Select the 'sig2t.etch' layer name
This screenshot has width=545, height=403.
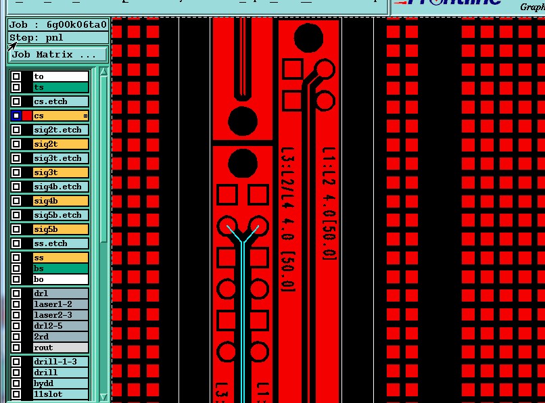(60, 130)
